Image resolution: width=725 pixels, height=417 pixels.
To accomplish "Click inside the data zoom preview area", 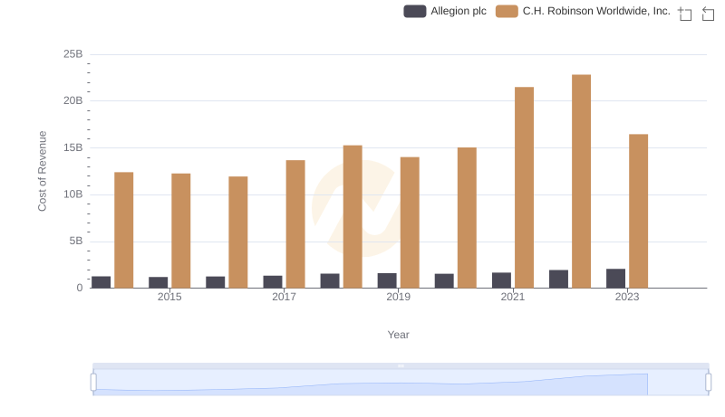I will coord(401,383).
